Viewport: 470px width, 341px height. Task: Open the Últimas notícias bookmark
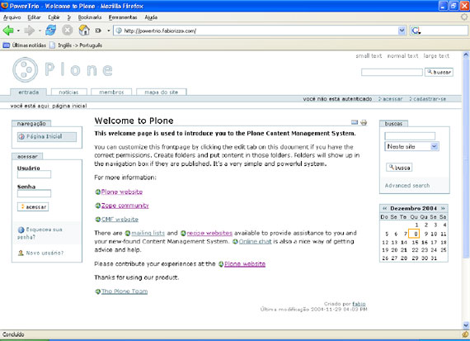click(x=25, y=45)
